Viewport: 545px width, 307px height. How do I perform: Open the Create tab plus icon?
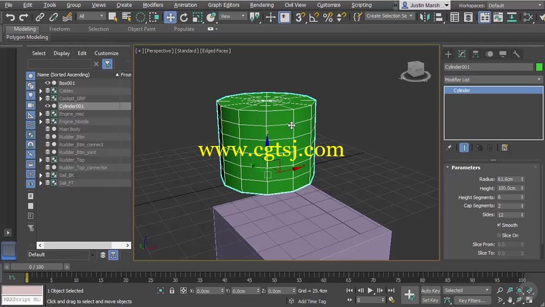click(x=448, y=55)
